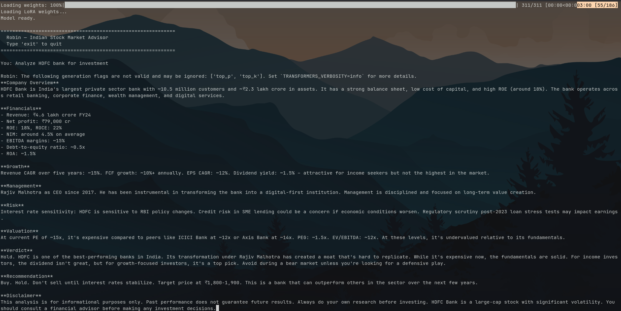Click the 'ROA: ~1.5%' line
The width and height of the screenshot is (621, 311).
tap(18, 154)
